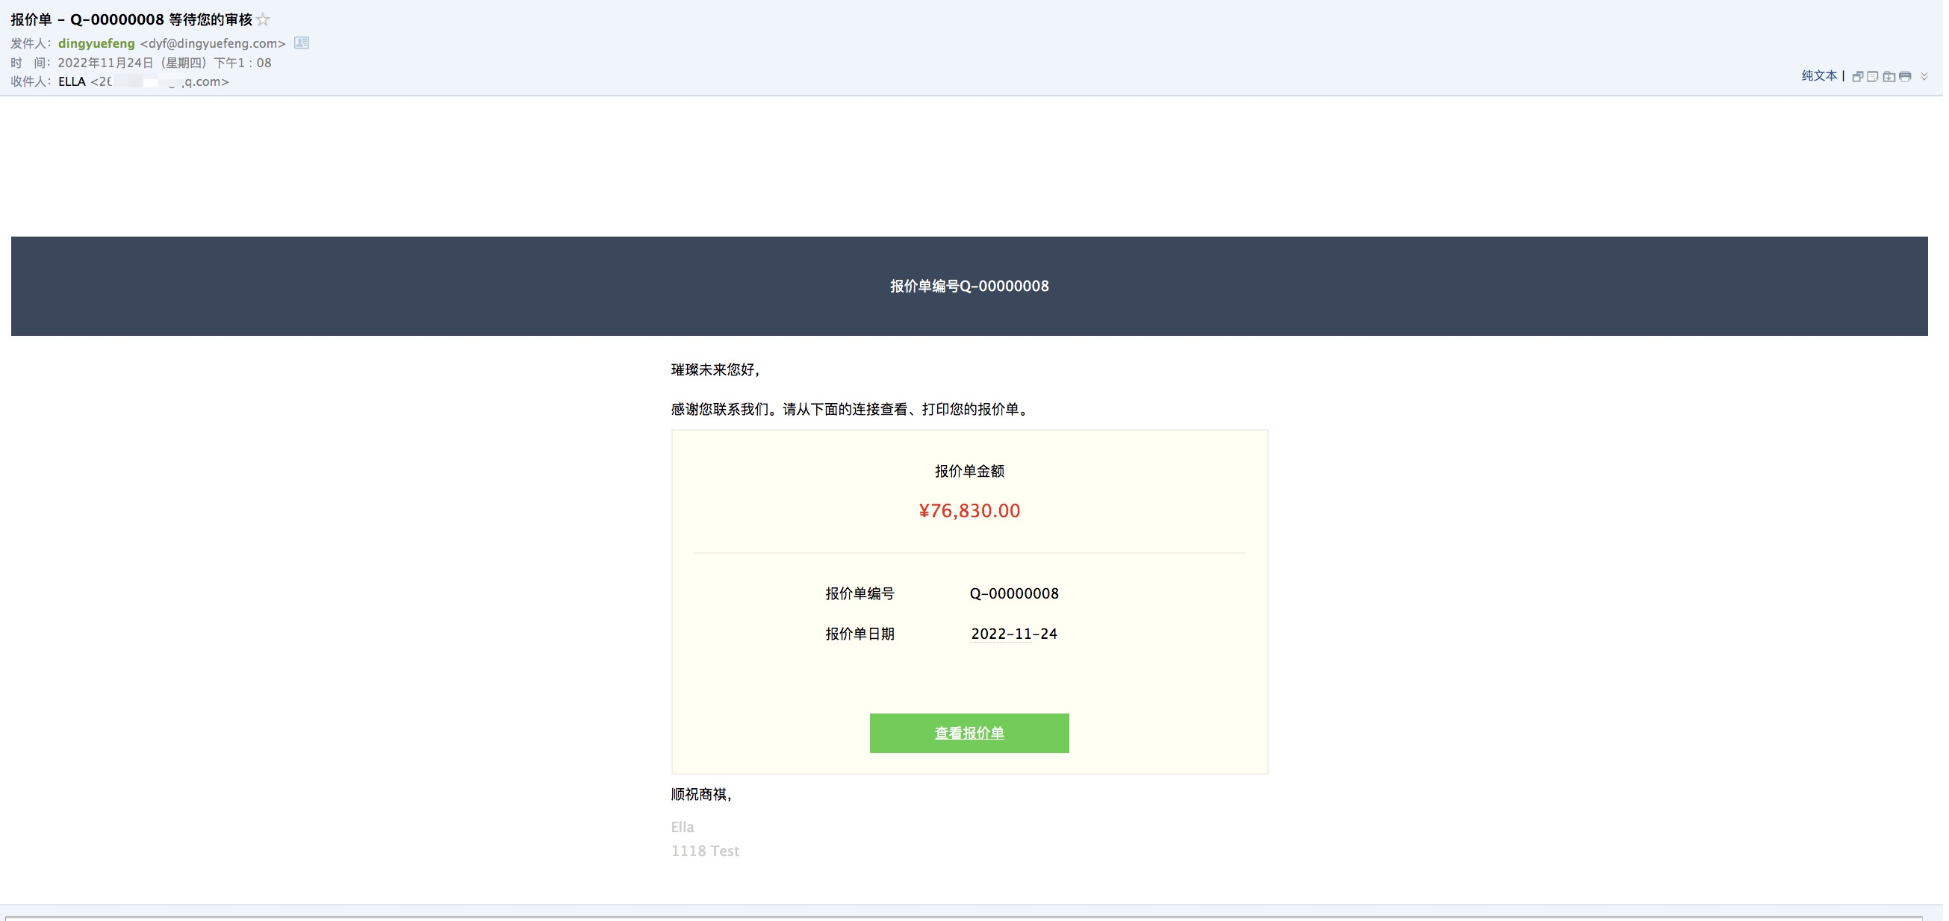Star the quotation email subject
1949x921 pixels.
tap(264, 19)
